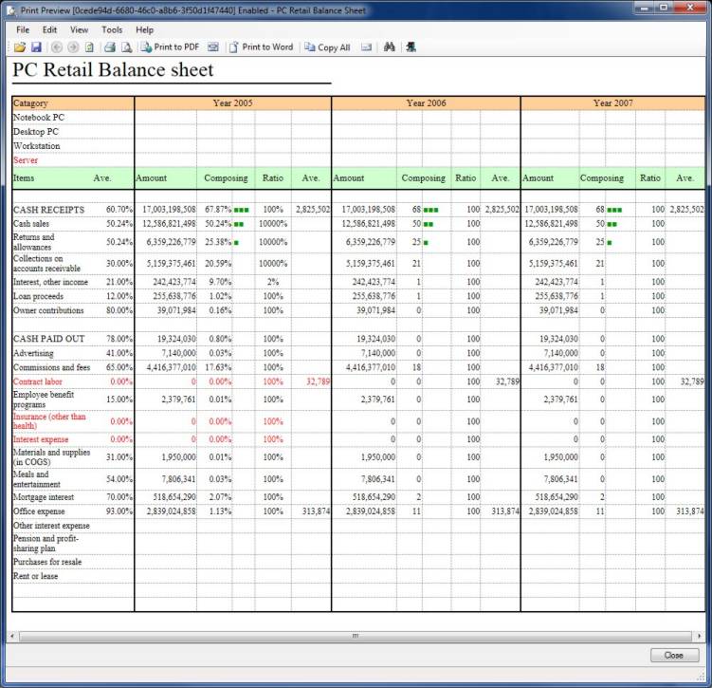Click the Save floppy disk icon

point(35,47)
